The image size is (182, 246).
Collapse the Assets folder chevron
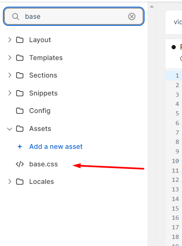tap(10, 129)
